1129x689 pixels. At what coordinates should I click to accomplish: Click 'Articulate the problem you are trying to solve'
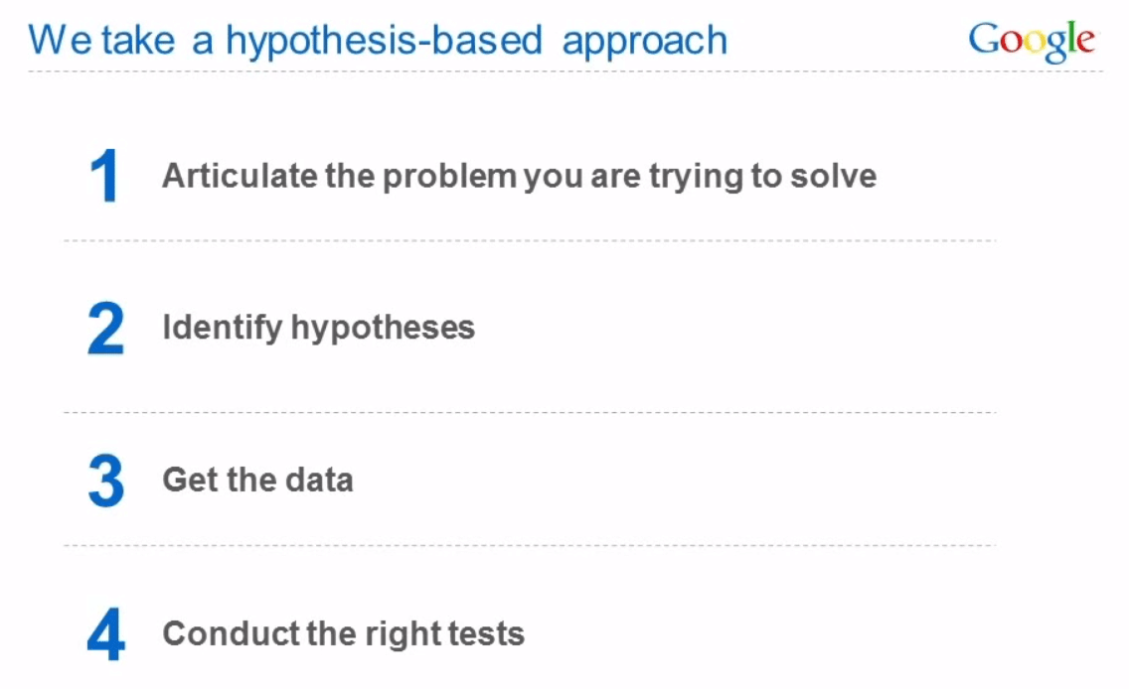519,177
